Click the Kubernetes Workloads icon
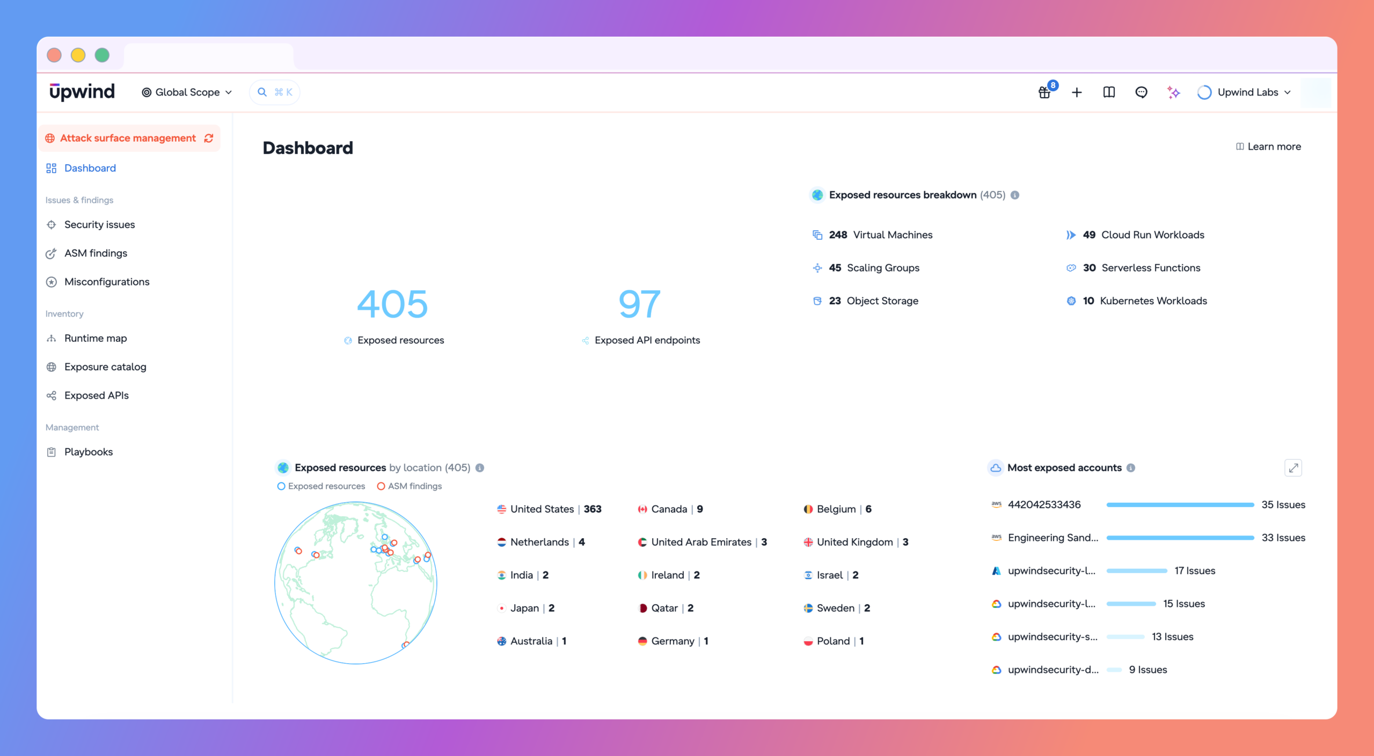 point(1071,301)
